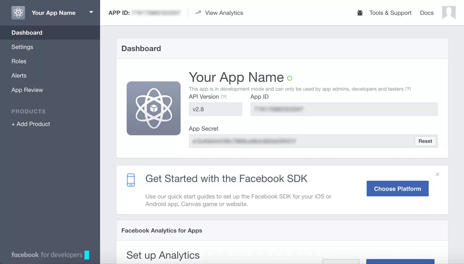The width and height of the screenshot is (464, 264).
Task: Click the PRODUCTS section label
Action: tap(28, 111)
